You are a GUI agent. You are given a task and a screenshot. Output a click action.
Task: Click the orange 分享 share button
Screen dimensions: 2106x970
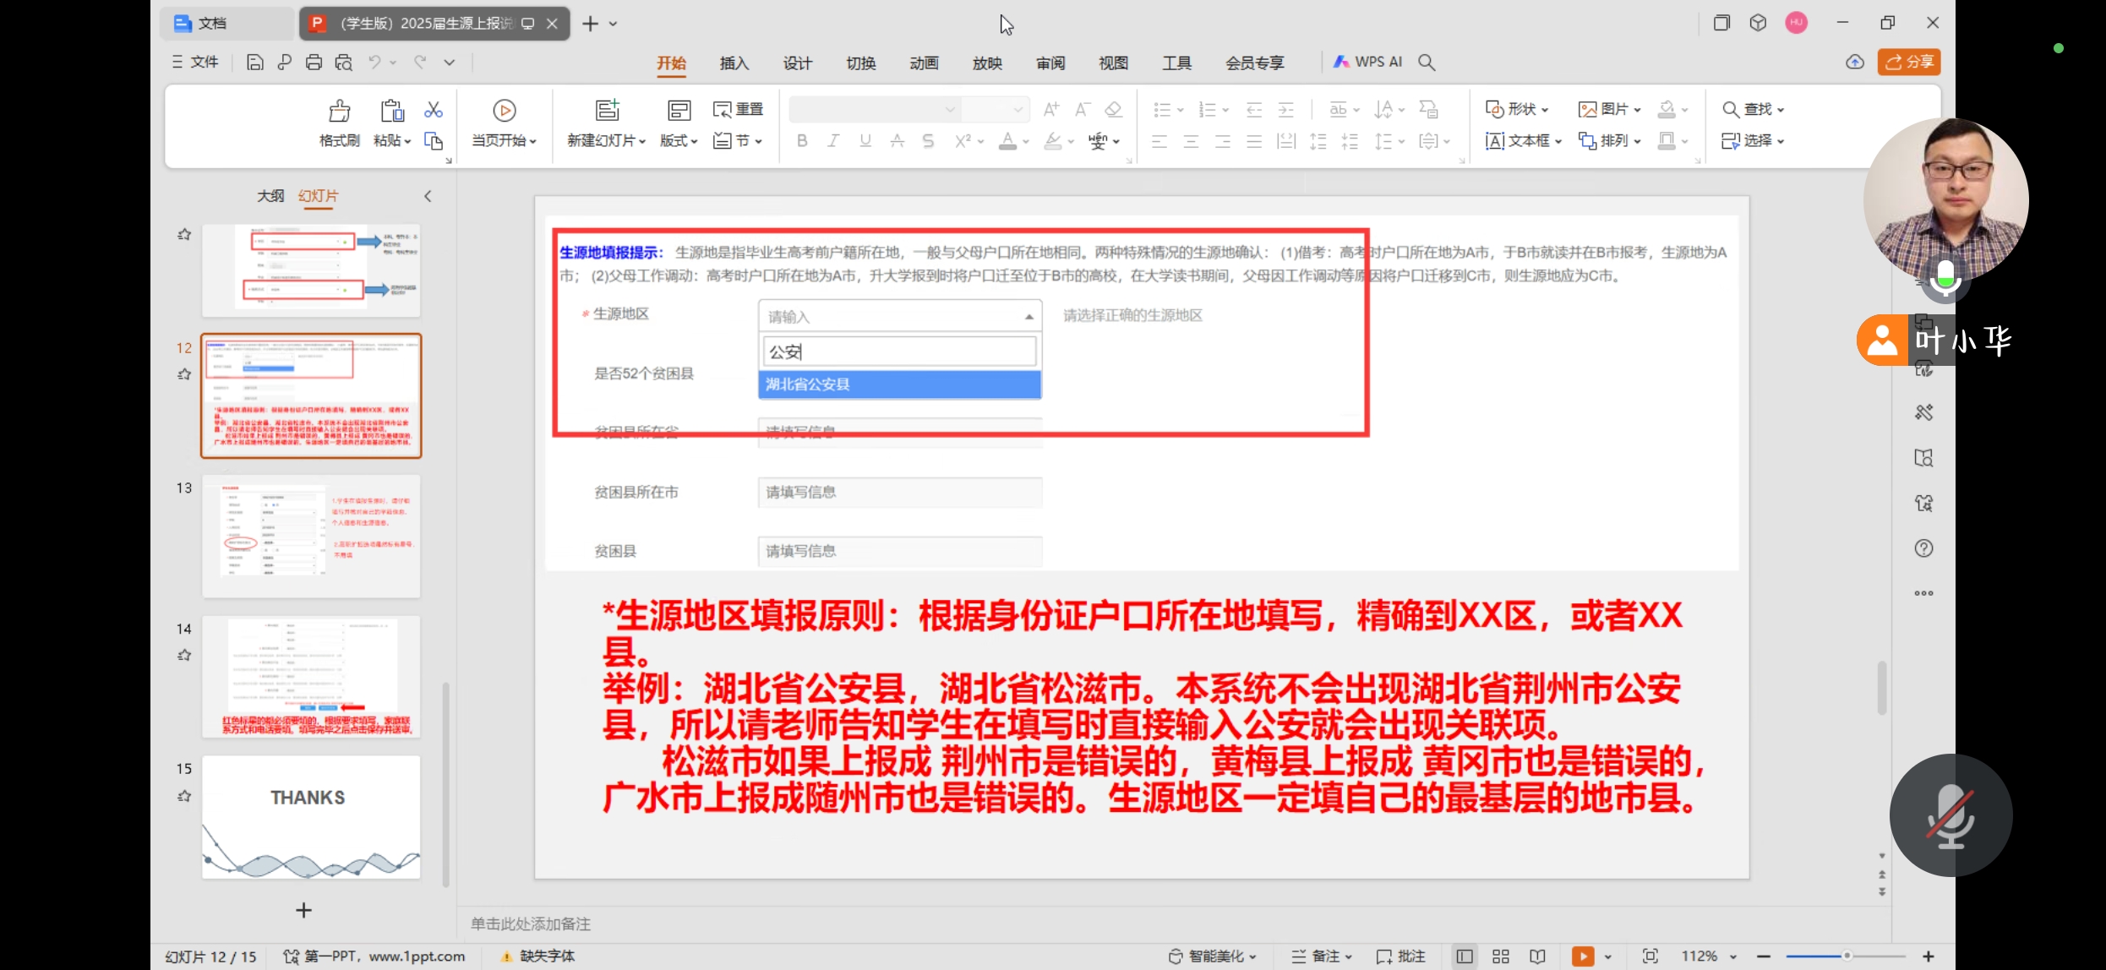pos(1909,62)
